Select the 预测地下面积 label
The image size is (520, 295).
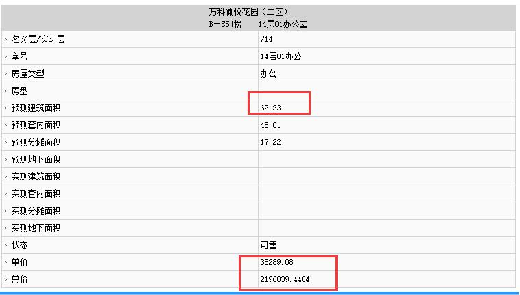36,160
